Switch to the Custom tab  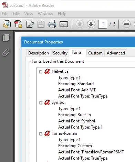point(95,53)
